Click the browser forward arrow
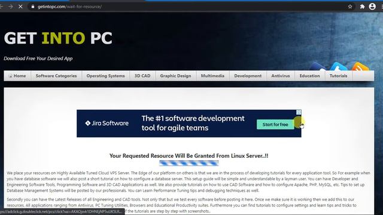The image size is (383, 215). point(11,7)
